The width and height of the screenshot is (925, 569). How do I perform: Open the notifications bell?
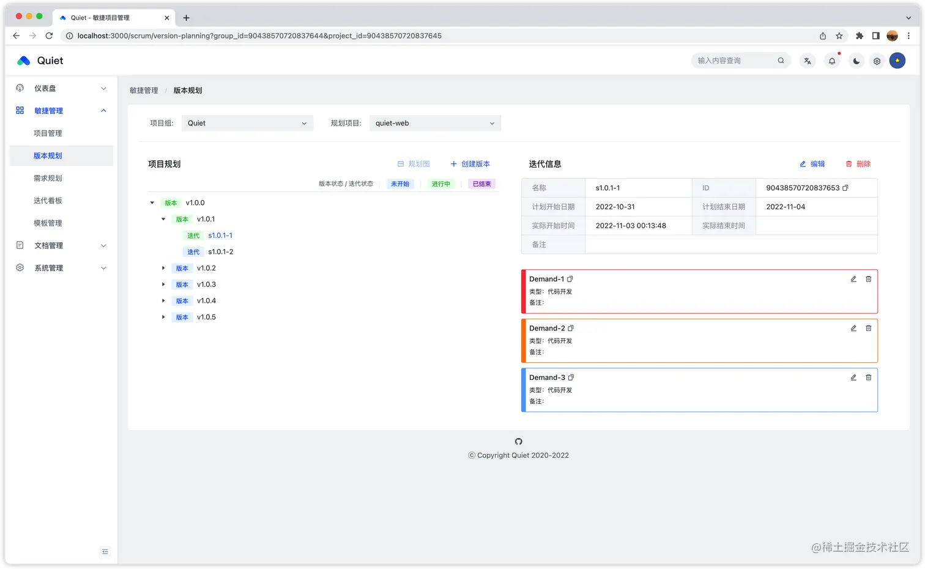(832, 61)
